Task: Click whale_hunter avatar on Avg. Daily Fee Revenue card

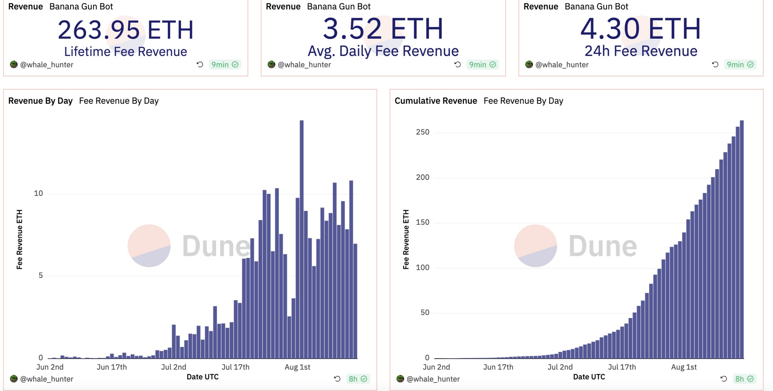Action: [x=271, y=64]
